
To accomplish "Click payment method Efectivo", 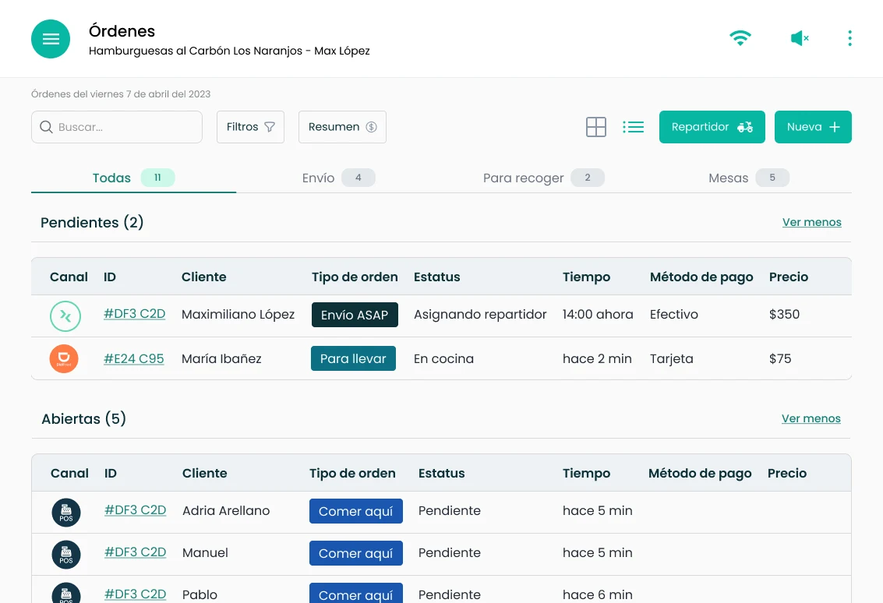I will click(674, 314).
